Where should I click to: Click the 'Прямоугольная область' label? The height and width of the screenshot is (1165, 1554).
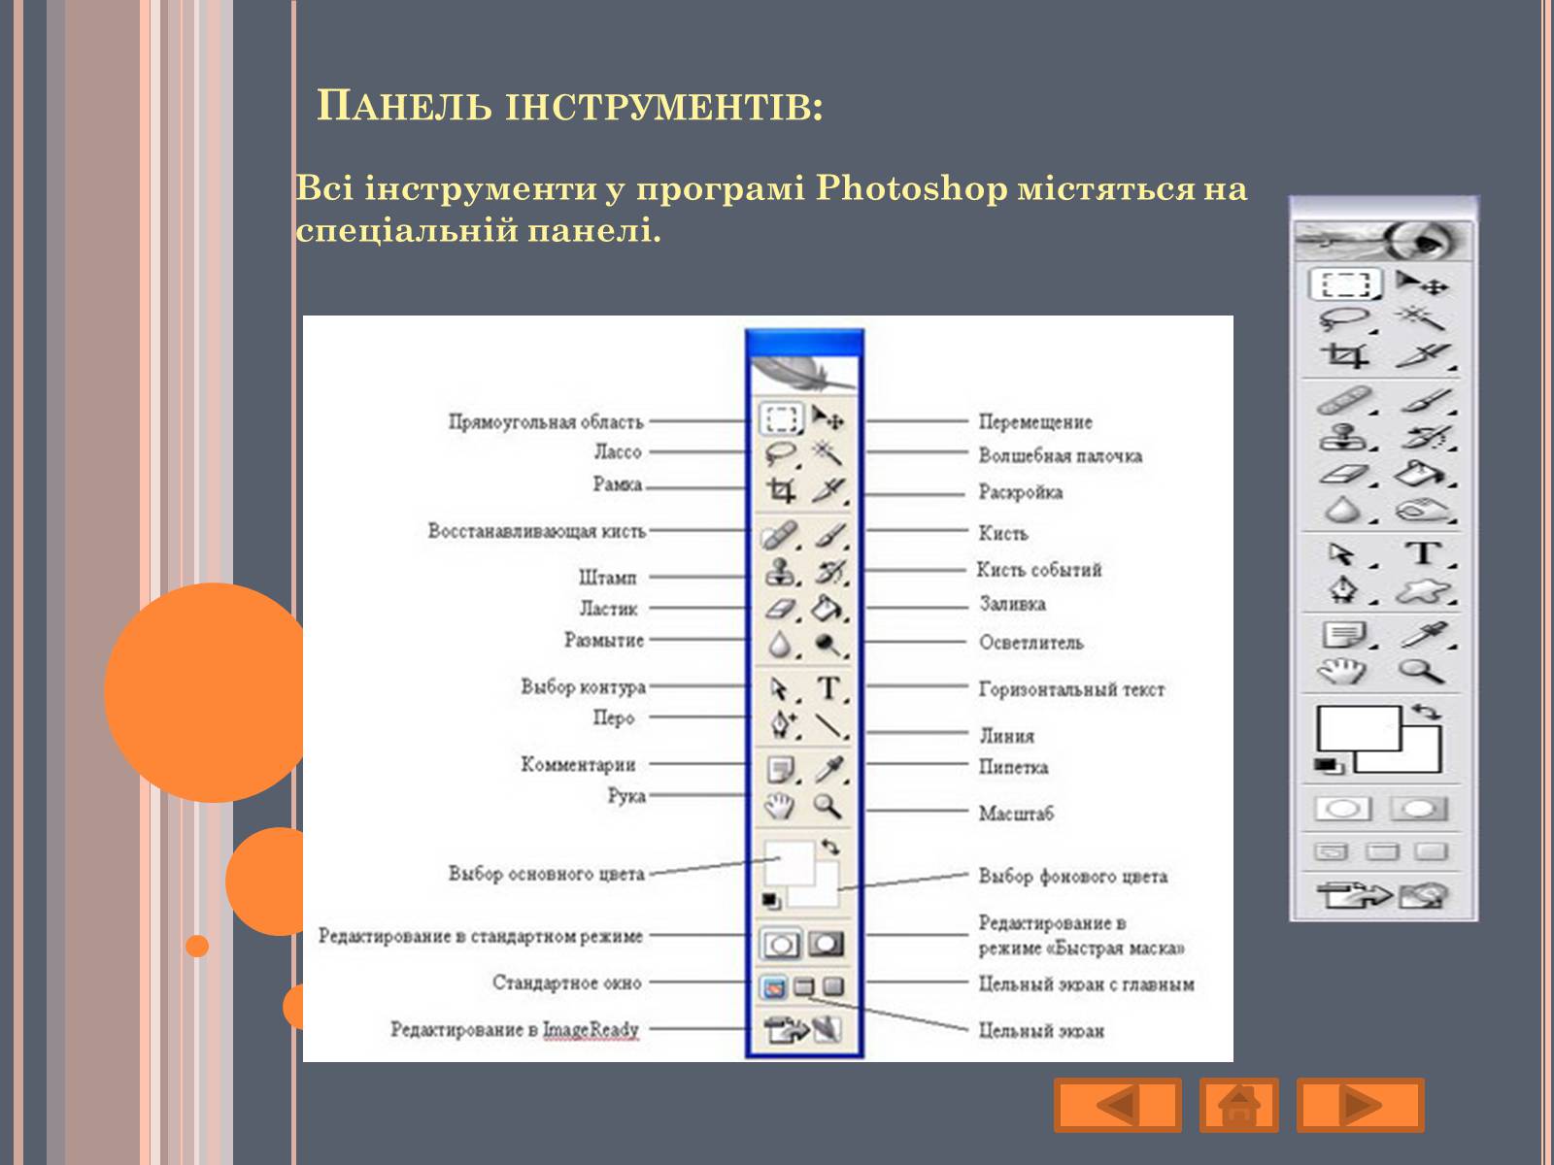[x=546, y=422]
